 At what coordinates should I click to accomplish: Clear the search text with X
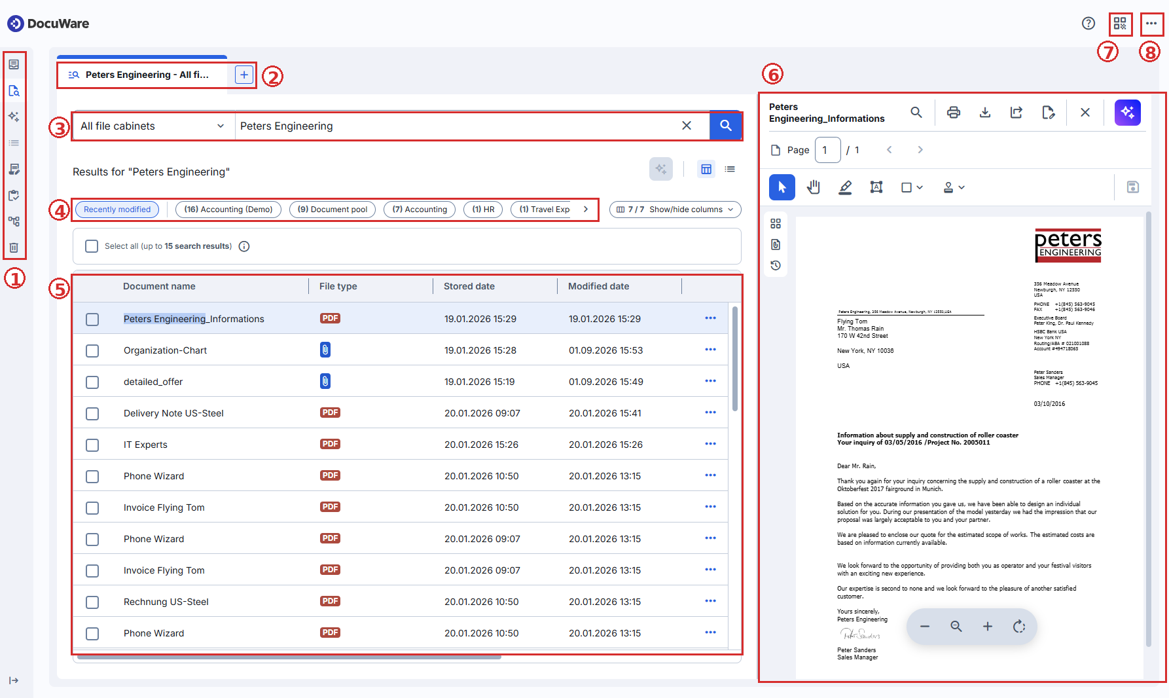pos(687,126)
